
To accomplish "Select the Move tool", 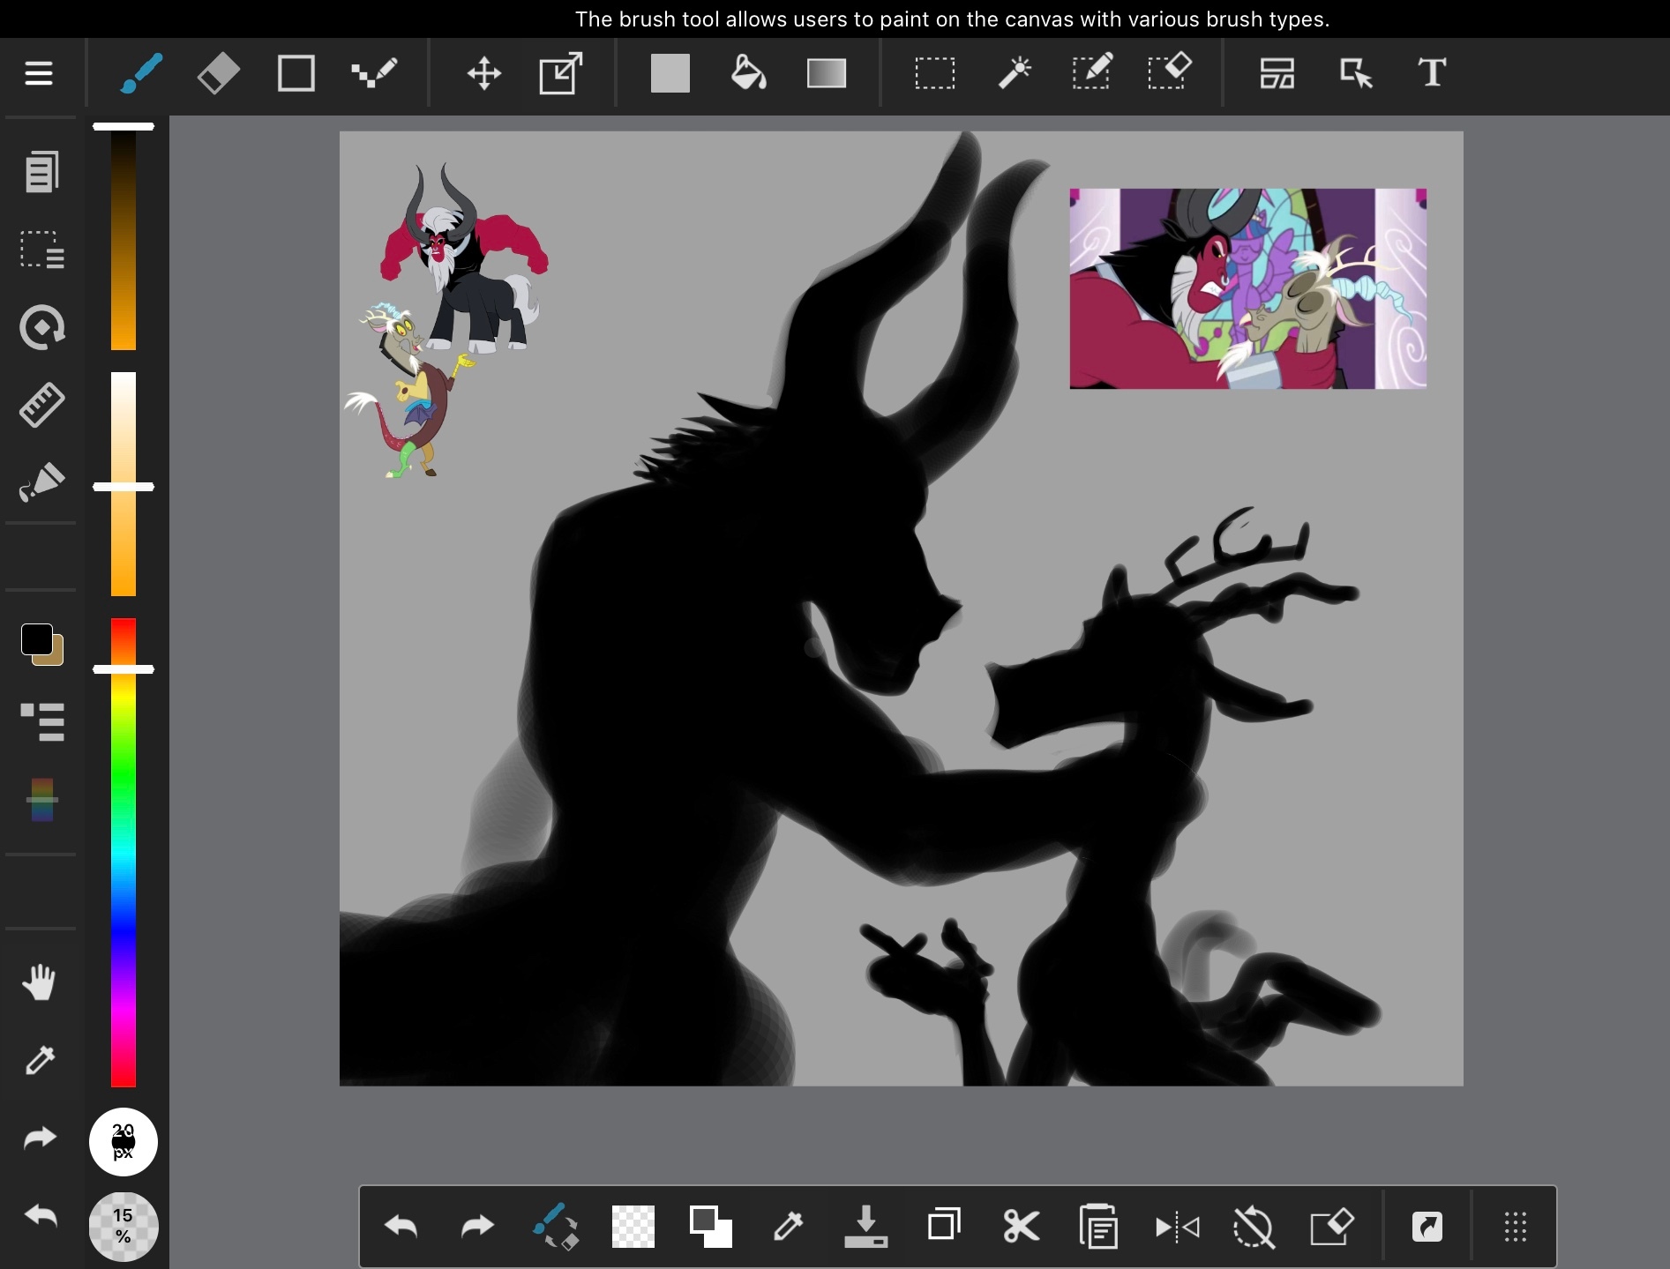I will point(483,73).
